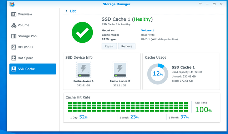Image resolution: width=228 pixels, height=134 pixels.
Task: Click the 'Used capacity: 41.72 GB' text
Action: click(187, 72)
